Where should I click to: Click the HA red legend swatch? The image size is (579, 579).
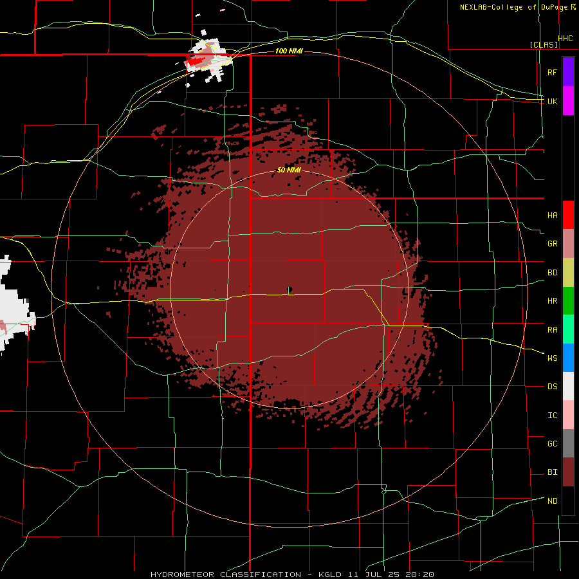(568, 215)
